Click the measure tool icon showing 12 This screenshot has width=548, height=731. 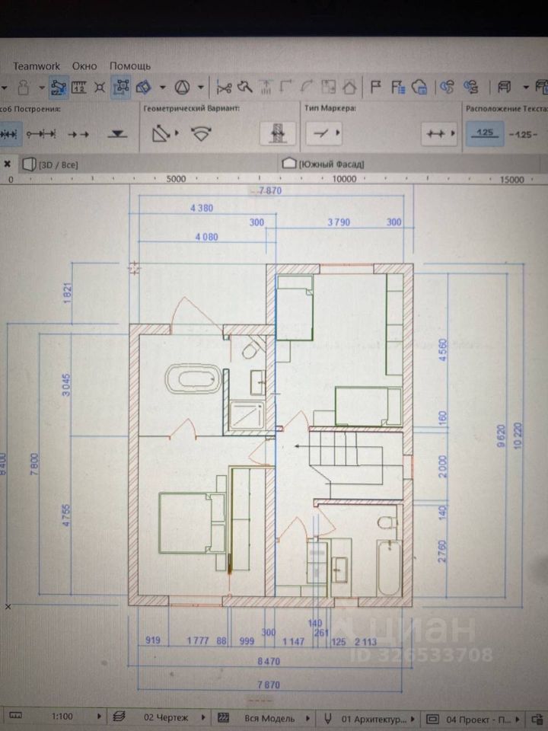[78, 87]
